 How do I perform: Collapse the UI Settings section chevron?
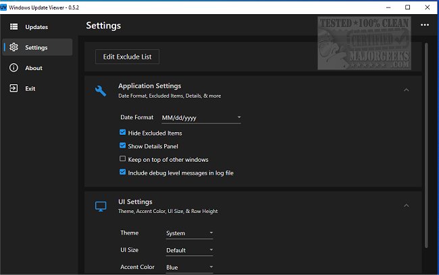click(406, 206)
